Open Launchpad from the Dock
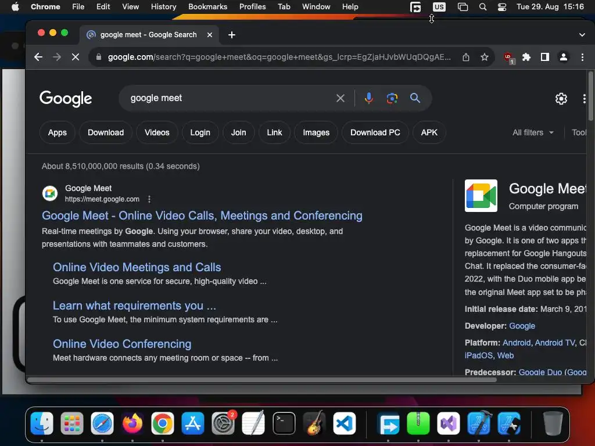The image size is (595, 446). [71, 423]
